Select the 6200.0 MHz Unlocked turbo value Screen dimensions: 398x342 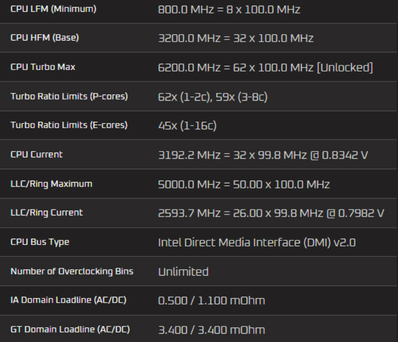click(265, 67)
